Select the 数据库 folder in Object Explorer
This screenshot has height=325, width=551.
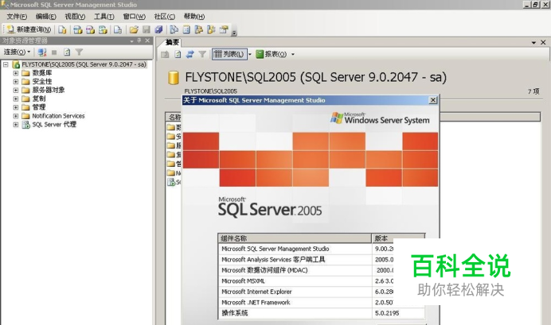point(42,73)
